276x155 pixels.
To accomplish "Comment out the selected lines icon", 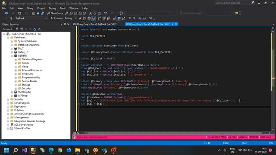I will click(x=129, y=18).
